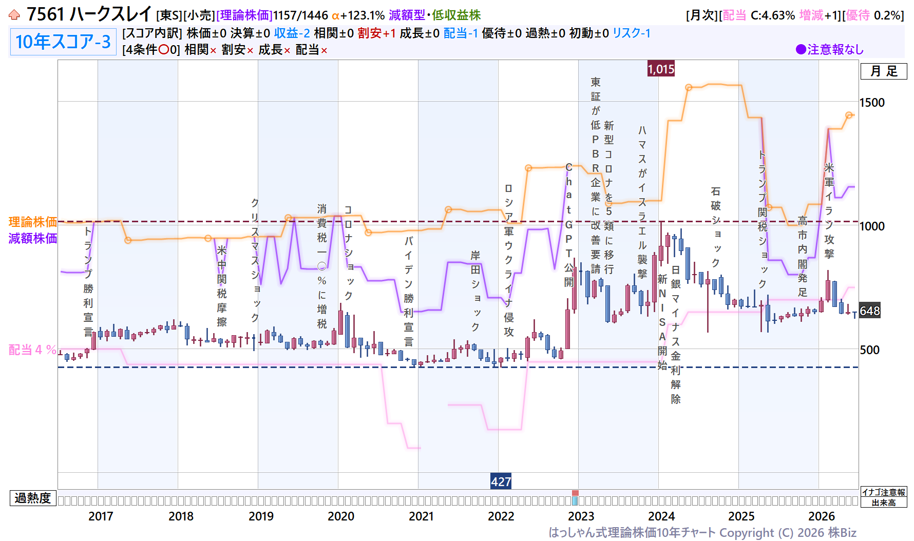This screenshot has width=914, height=541.
Task: Click the 過熱±0 score item
Action: (545, 33)
